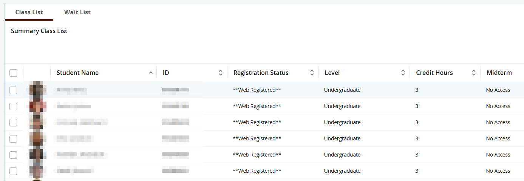Click the Registration Status header label
The height and width of the screenshot is (181, 524).
261,73
